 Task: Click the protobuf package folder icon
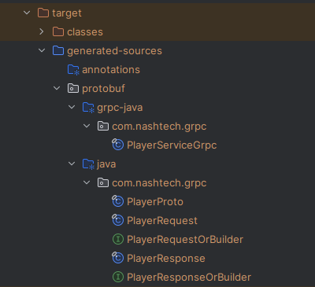tap(73, 88)
